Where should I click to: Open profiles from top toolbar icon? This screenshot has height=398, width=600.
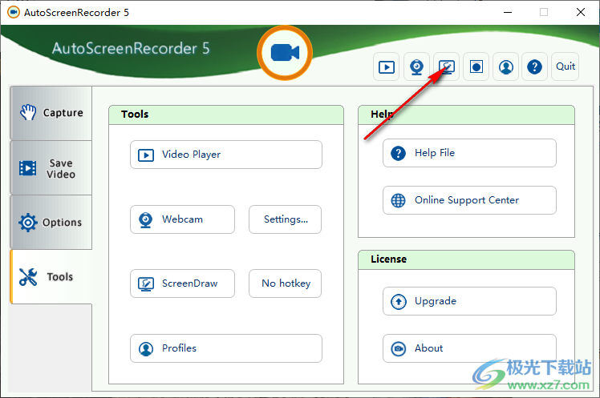coord(506,66)
